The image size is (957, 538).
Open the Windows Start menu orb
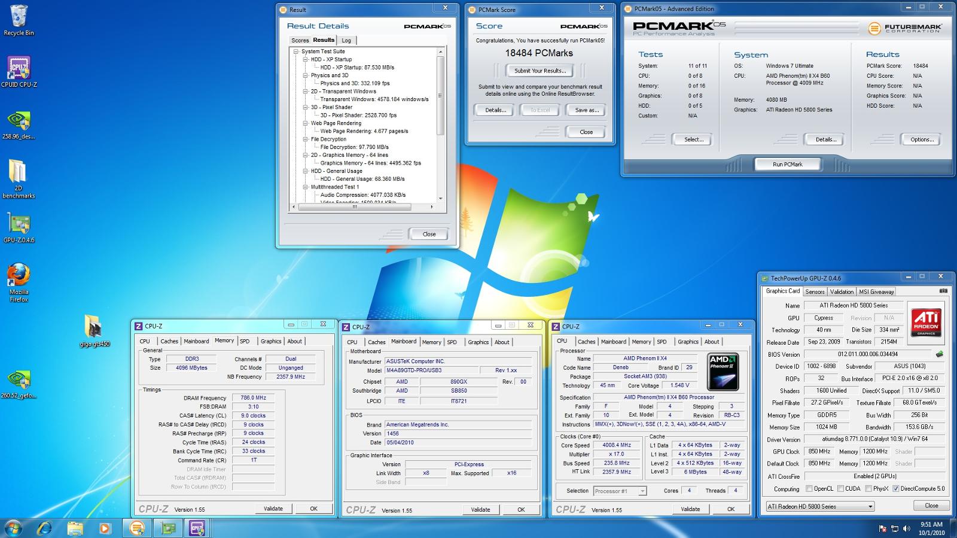[13, 528]
